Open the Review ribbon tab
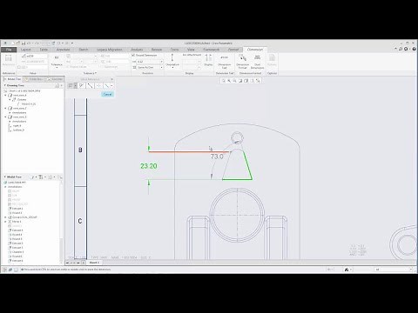Viewport: 418px width, 313px height. tap(157, 50)
